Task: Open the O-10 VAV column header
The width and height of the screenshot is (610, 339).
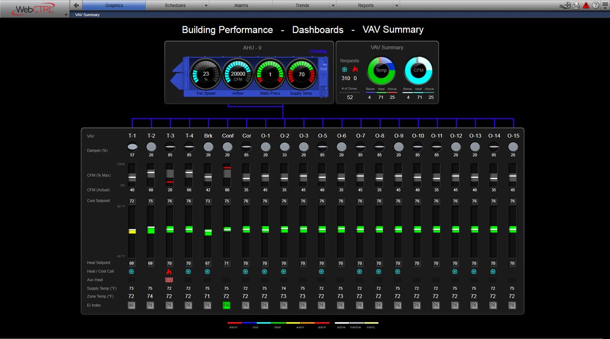Action: pos(418,136)
